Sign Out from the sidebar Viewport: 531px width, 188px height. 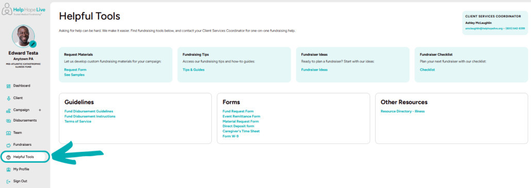tap(20, 181)
